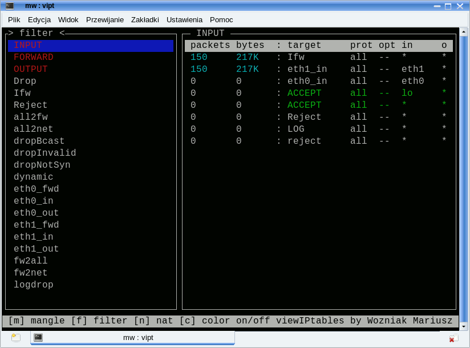Open the Zakładki menu
The width and height of the screenshot is (470, 348).
[x=145, y=19]
